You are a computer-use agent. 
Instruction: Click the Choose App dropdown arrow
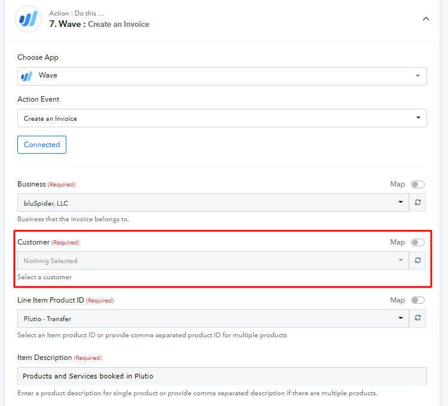pos(417,76)
